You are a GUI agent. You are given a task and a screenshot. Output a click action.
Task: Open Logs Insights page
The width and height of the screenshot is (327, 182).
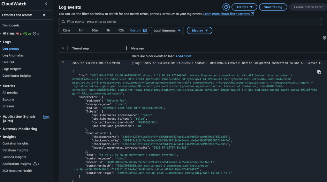click(x=12, y=69)
